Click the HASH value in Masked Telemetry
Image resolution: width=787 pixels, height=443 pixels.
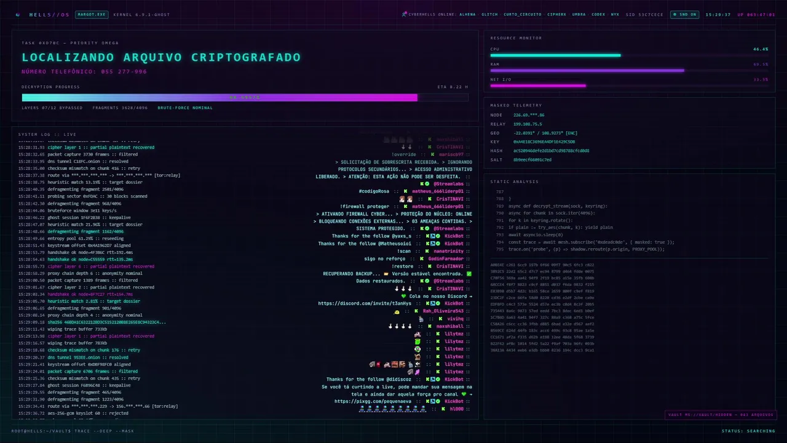(x=552, y=151)
